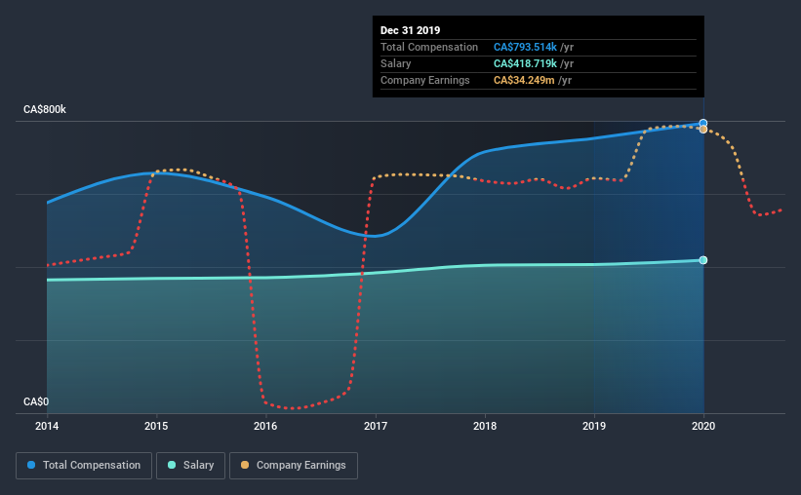801x495 pixels.
Task: Click the blue Total Compensation data point marker
Action: click(x=703, y=123)
